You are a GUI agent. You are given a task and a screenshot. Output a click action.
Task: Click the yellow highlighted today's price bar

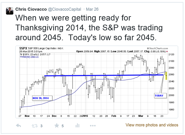pos(166,76)
